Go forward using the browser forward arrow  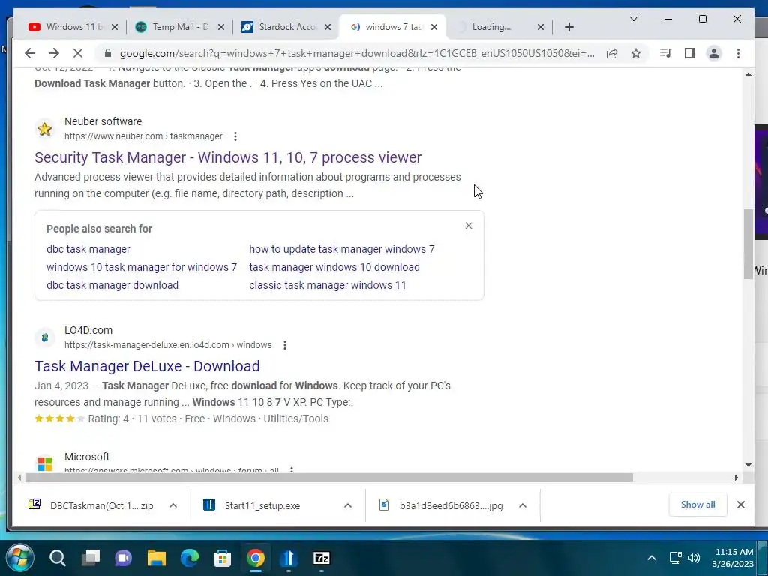[54, 53]
